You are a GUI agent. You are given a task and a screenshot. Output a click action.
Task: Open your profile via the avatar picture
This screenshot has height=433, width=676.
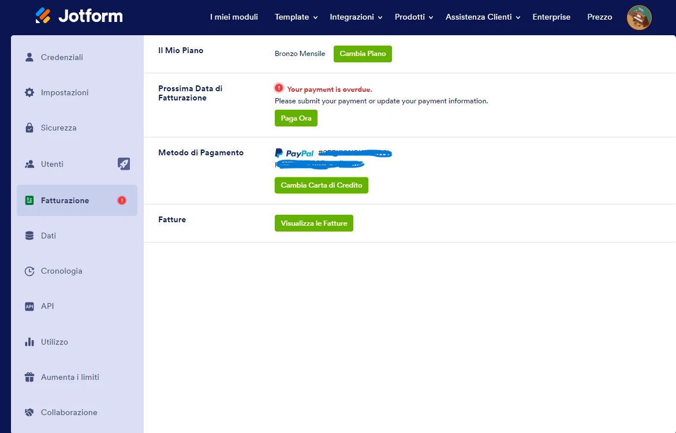[639, 17]
